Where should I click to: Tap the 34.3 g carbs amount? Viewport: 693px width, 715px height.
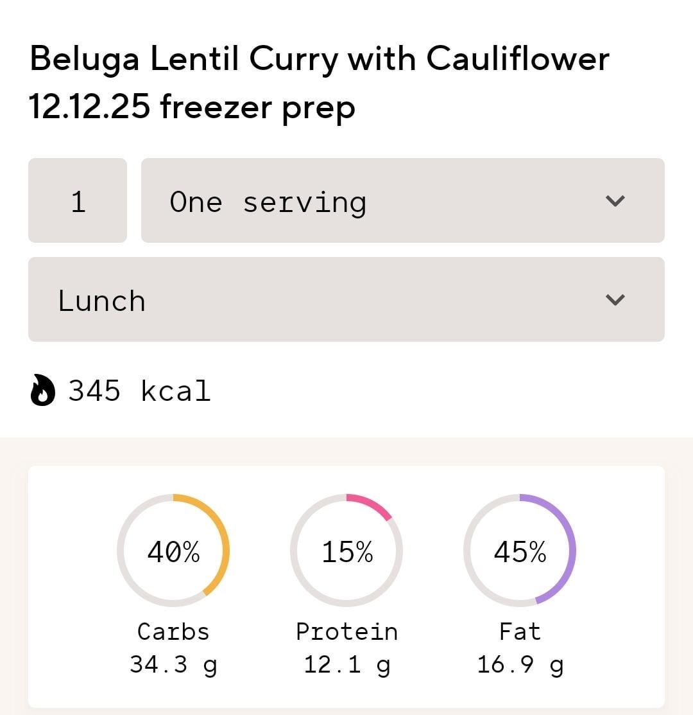[x=173, y=664]
